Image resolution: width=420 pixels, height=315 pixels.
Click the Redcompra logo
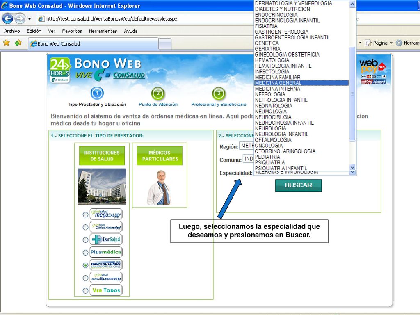[x=373, y=82]
